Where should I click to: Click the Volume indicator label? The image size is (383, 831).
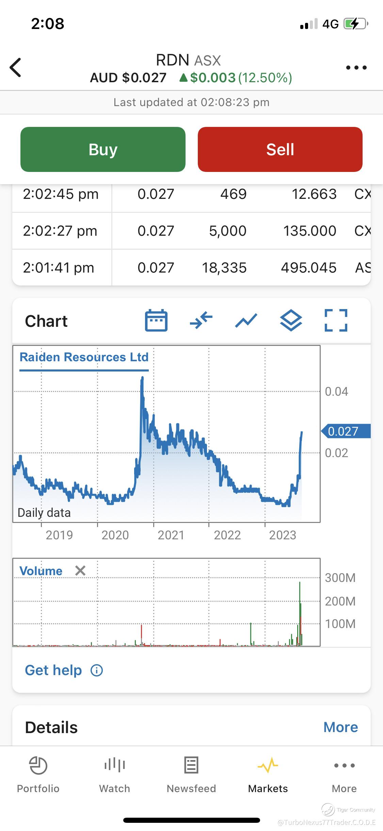click(x=41, y=571)
